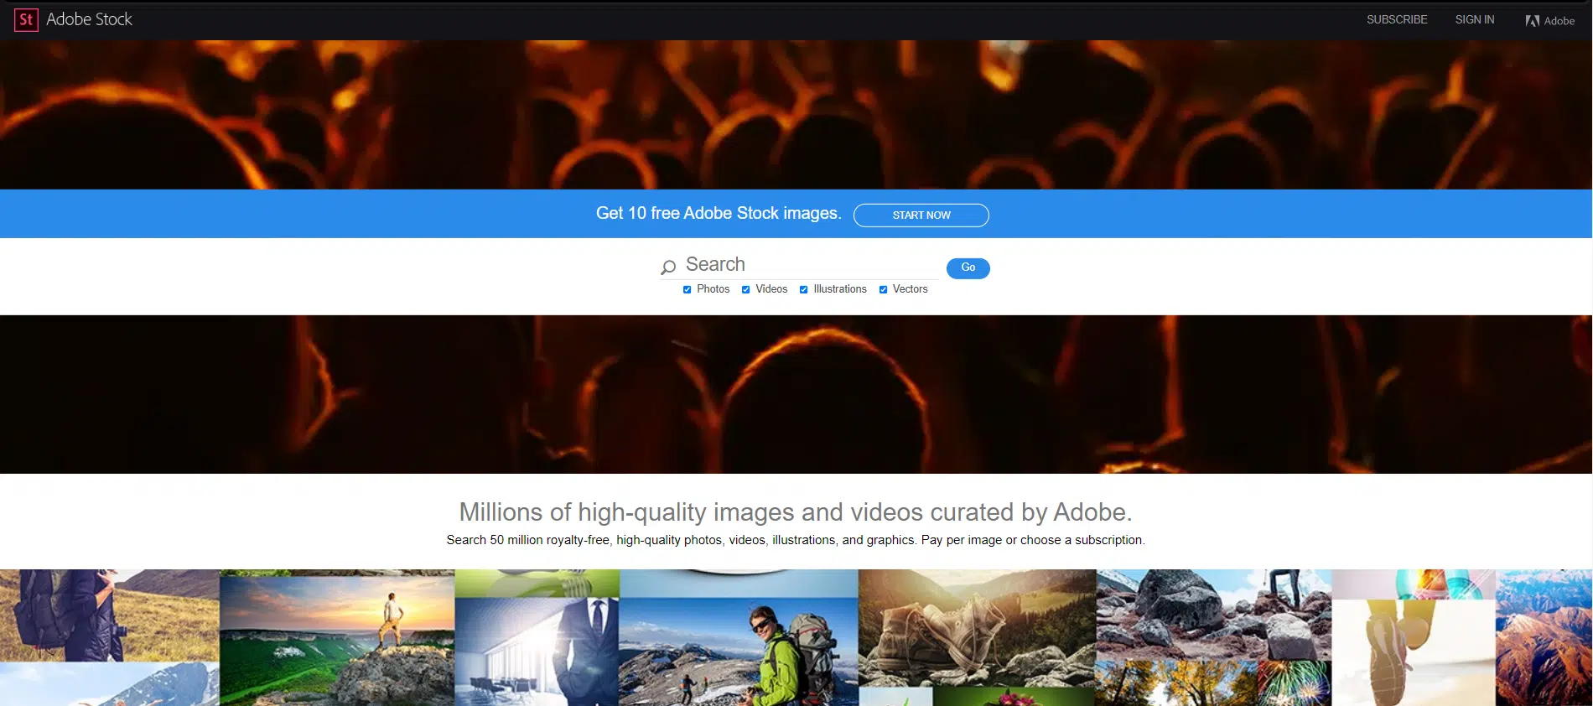This screenshot has width=1593, height=706.
Task: Click the search magnifier icon
Action: tap(668, 267)
